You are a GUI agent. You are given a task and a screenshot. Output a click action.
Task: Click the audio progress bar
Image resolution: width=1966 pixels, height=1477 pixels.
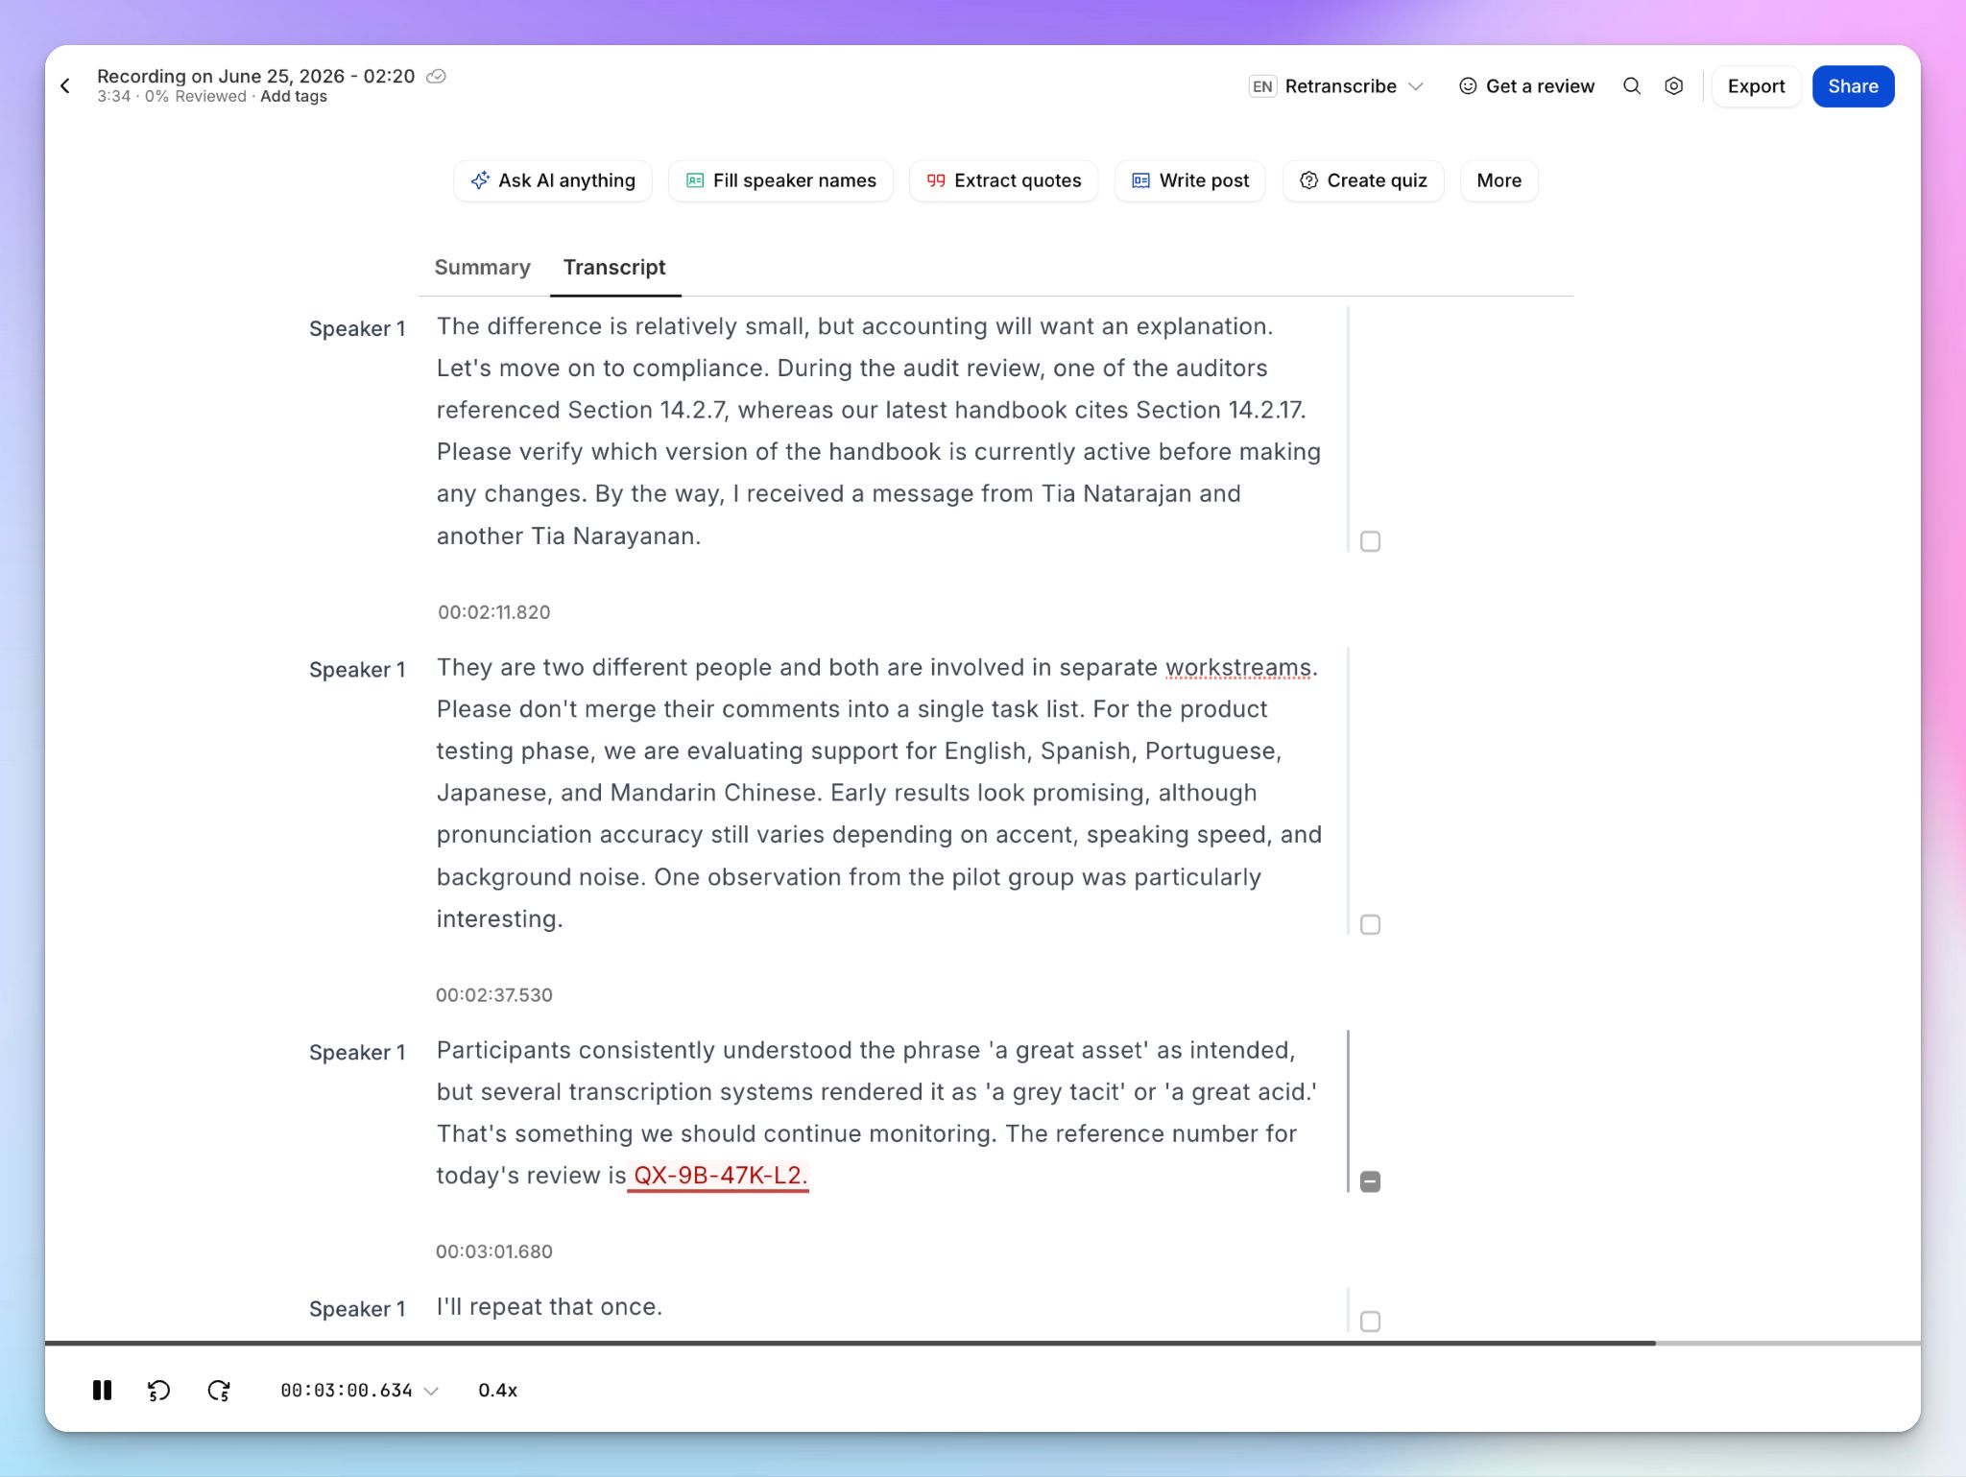point(982,1343)
